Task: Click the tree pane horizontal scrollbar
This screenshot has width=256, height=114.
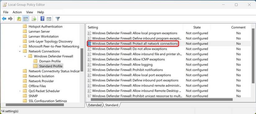Action: click(x=35, y=105)
